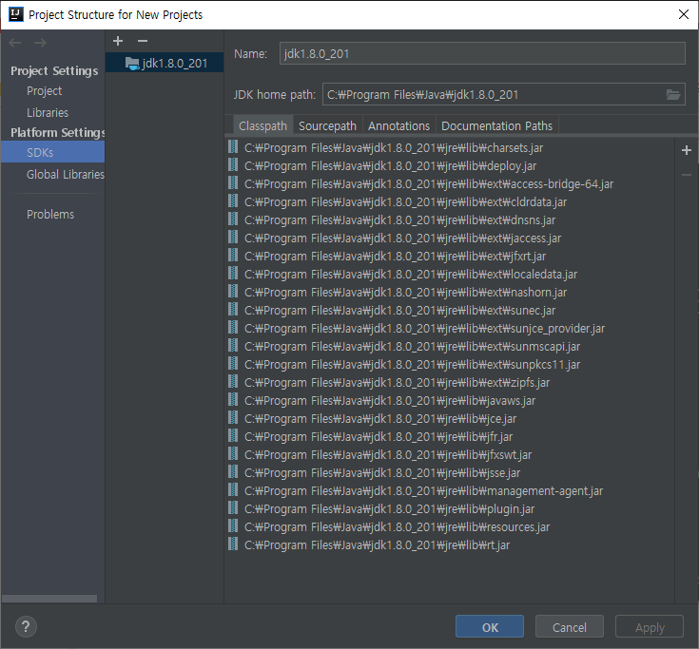The image size is (699, 649).
Task: Remove classpath entry with minus icon
Action: [687, 175]
